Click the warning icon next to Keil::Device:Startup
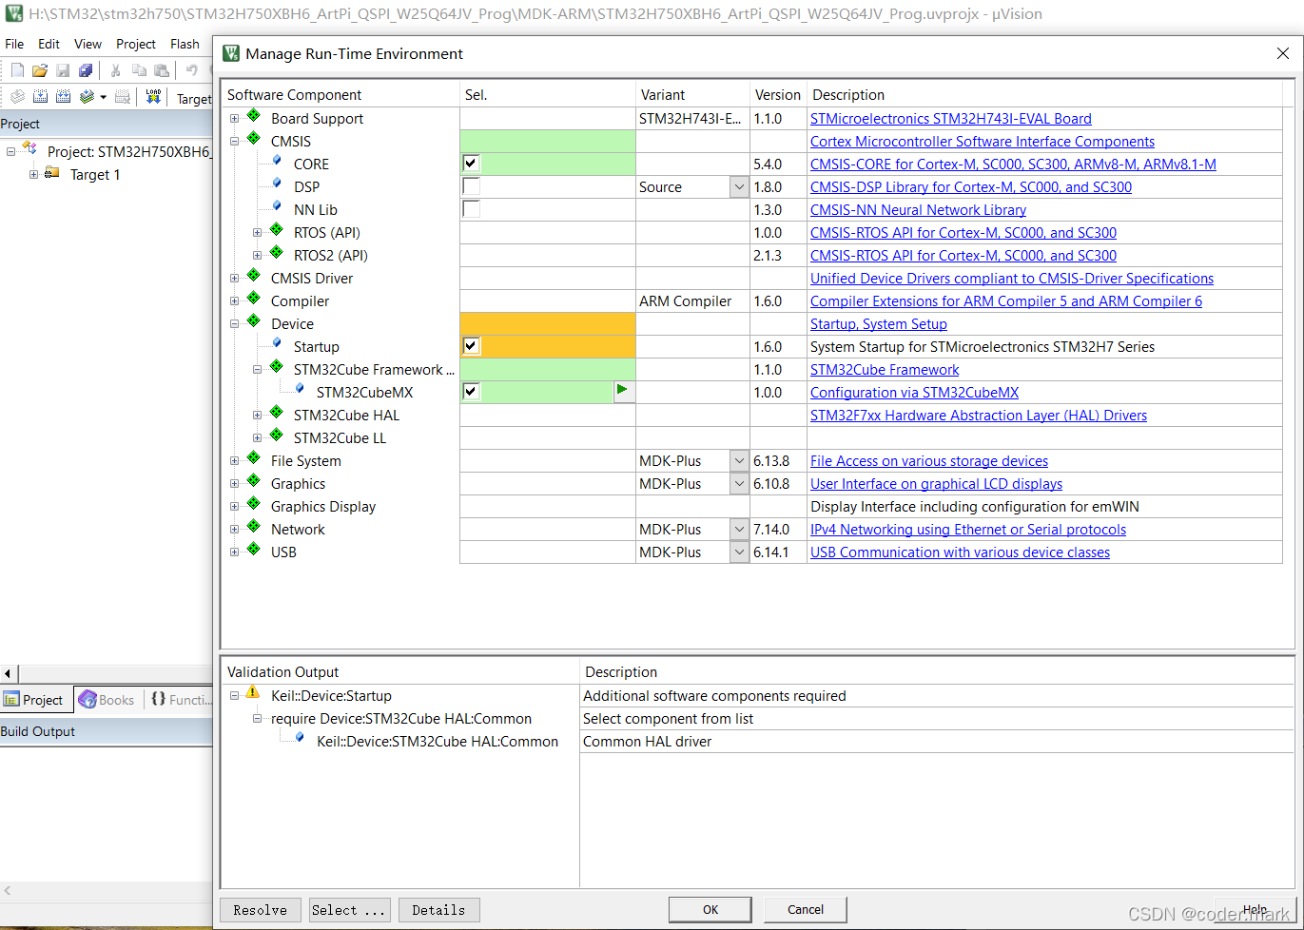This screenshot has height=930, width=1304. pos(253,693)
